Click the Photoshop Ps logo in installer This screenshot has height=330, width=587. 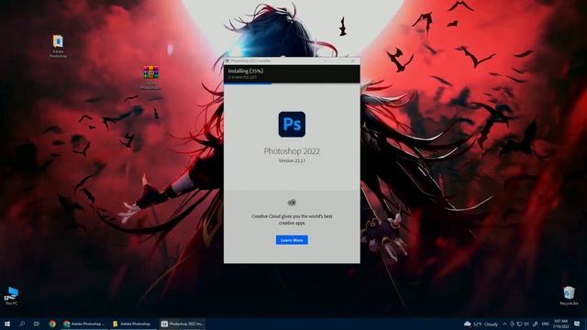tap(292, 125)
